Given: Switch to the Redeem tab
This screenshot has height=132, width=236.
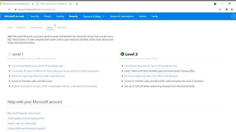Looking at the screenshot, I should pos(21,27).
